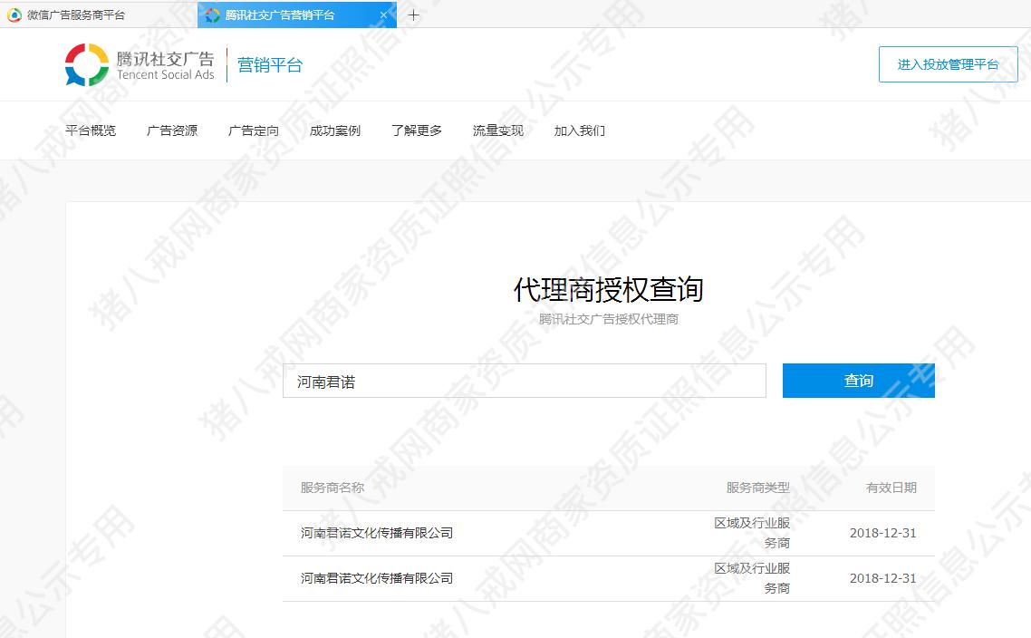Click first row's 区域及行业服务商 cell
Viewport: 1031px width, 638px height.
752,533
